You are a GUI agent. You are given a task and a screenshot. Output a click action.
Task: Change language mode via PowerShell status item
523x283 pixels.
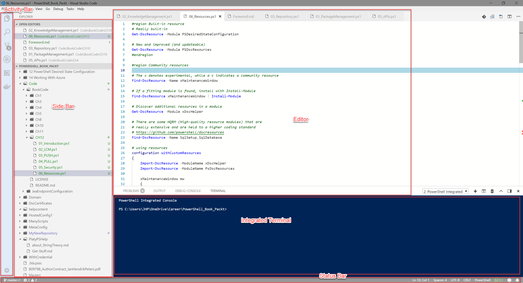pyautogui.click(x=482, y=280)
